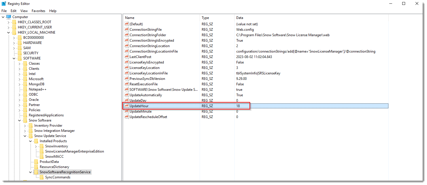Select the ConnectionStringLocation value name
The width and height of the screenshot is (427, 185).
[150, 46]
